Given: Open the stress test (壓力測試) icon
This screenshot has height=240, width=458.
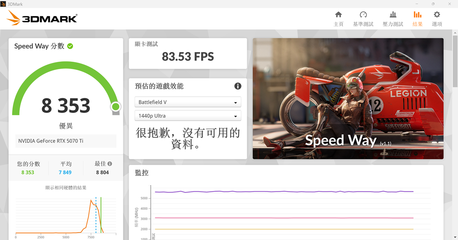Looking at the screenshot, I should pyautogui.click(x=393, y=15).
